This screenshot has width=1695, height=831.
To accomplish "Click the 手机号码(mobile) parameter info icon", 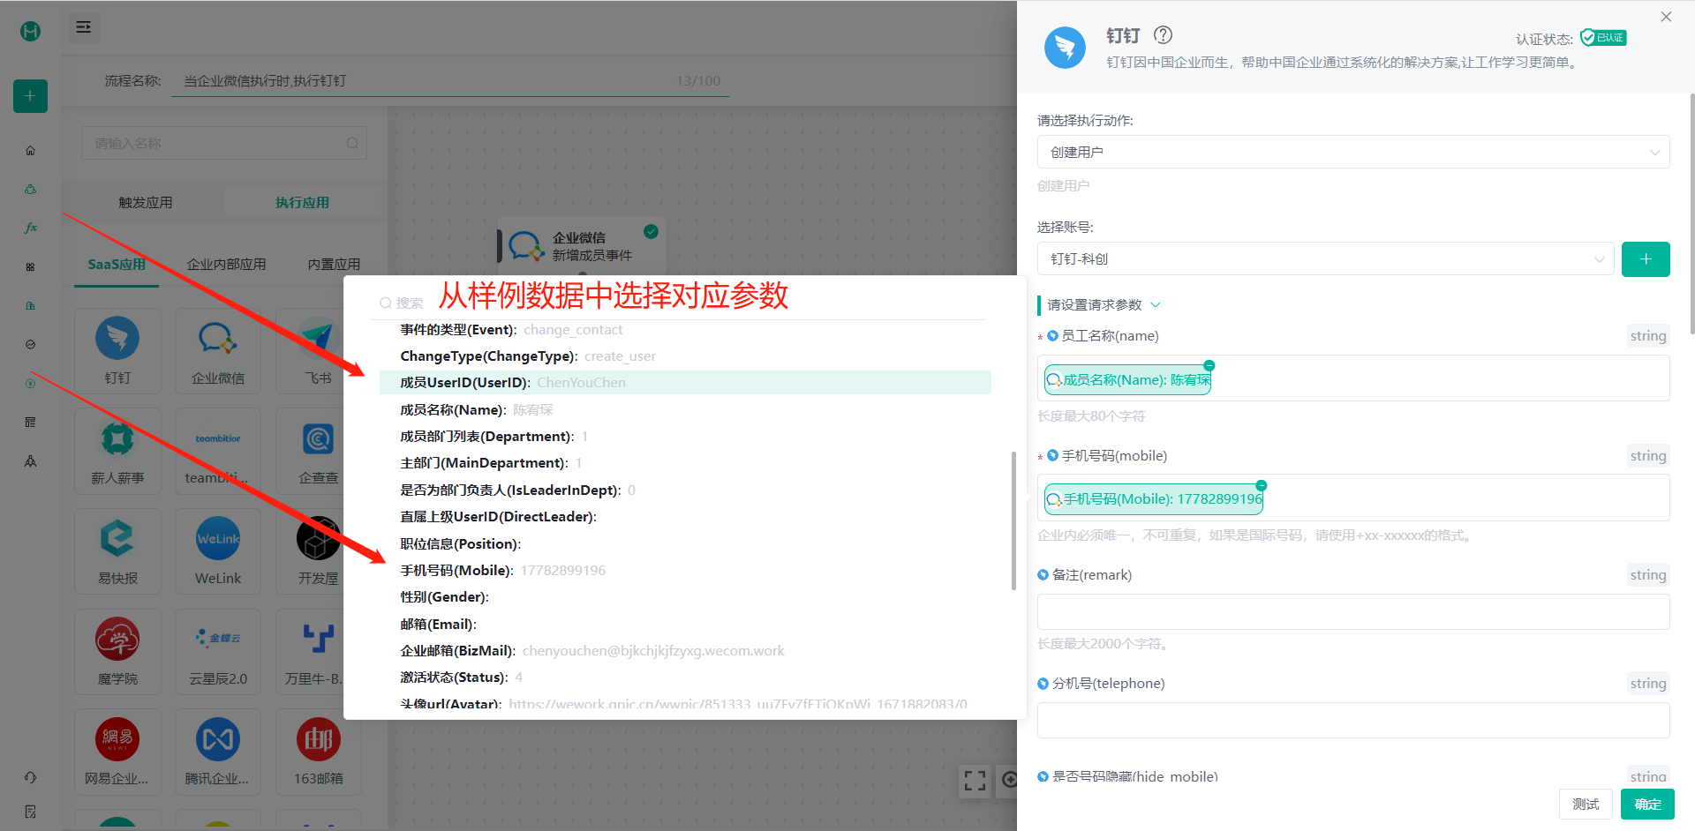I will coord(1052,456).
